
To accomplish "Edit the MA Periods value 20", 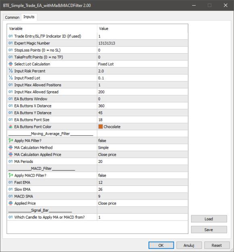I will pos(142,161).
